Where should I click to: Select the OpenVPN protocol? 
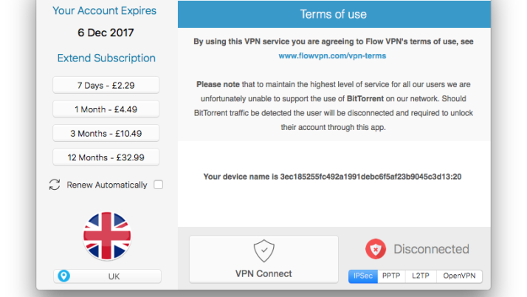click(x=460, y=276)
